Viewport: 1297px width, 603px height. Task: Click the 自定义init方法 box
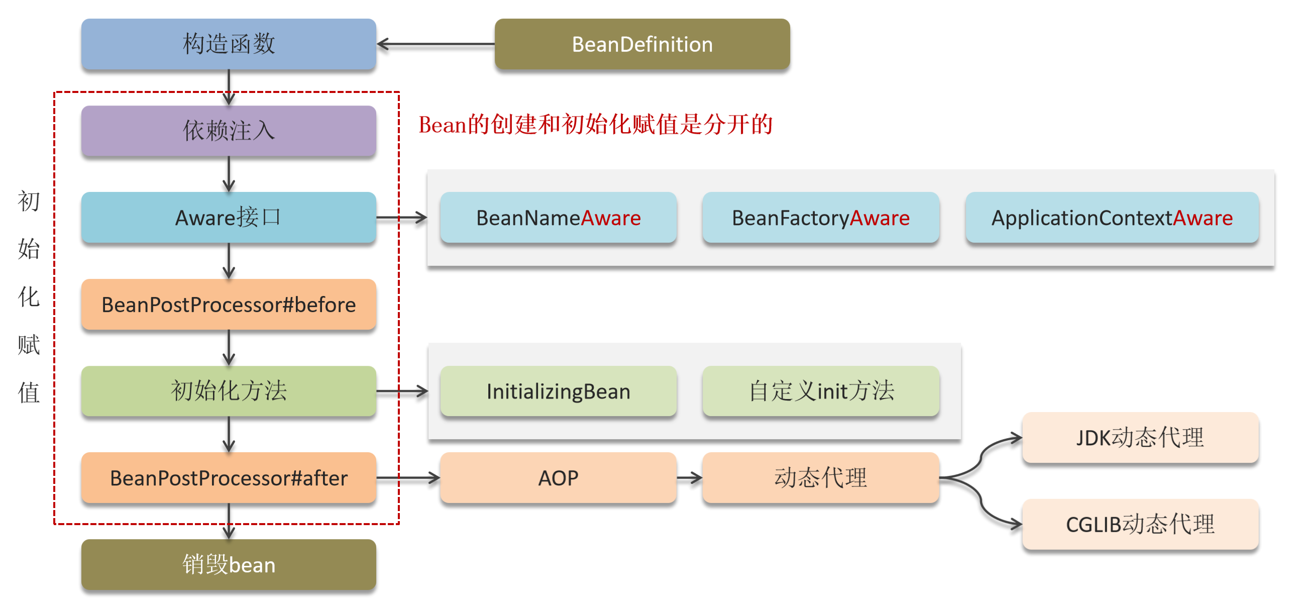tap(821, 391)
